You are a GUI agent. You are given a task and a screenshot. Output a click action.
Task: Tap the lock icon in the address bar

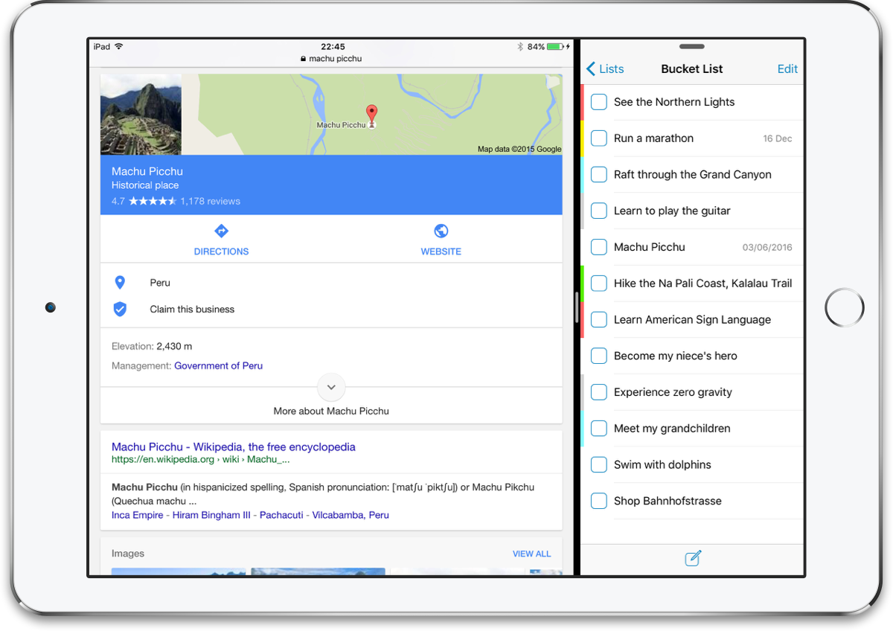point(304,59)
